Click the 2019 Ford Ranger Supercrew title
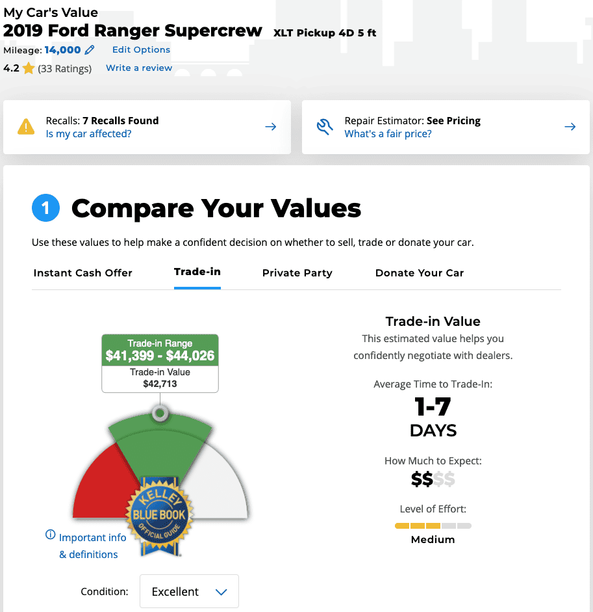Screen dimensions: 593x612 pos(132,31)
